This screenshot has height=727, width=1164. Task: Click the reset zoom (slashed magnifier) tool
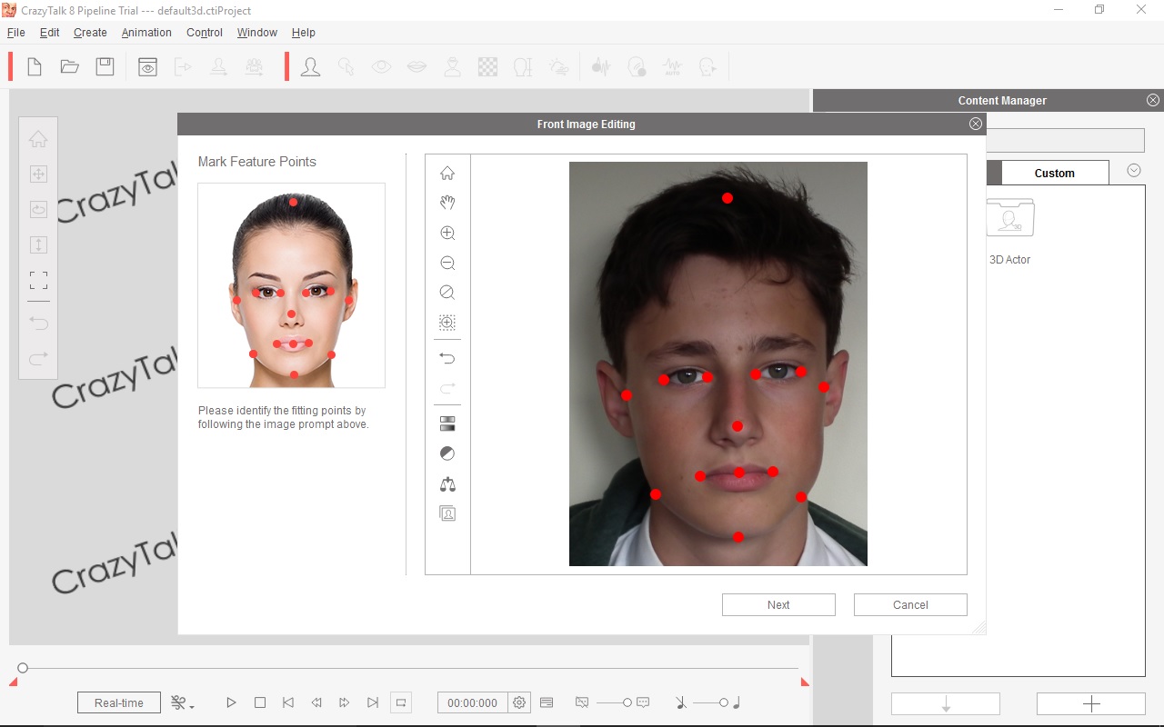tap(447, 293)
